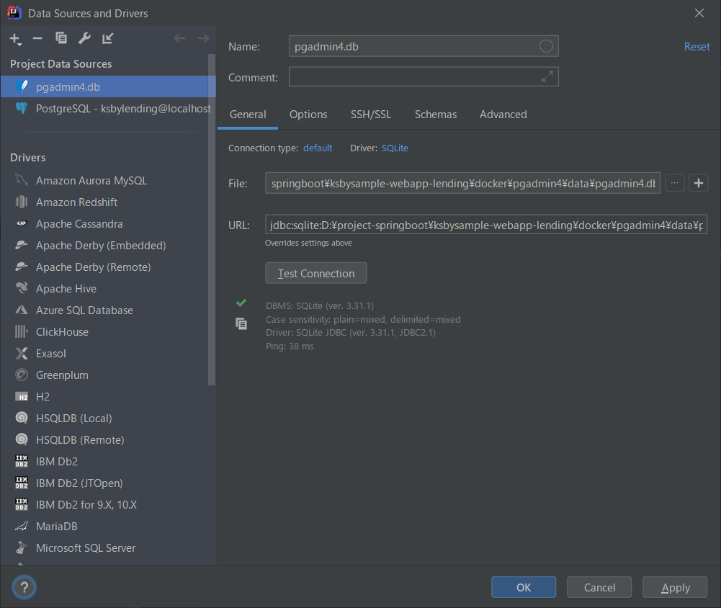Viewport: 721px width, 608px height.
Task: Select pgadmin4.db data source
Action: [108, 86]
